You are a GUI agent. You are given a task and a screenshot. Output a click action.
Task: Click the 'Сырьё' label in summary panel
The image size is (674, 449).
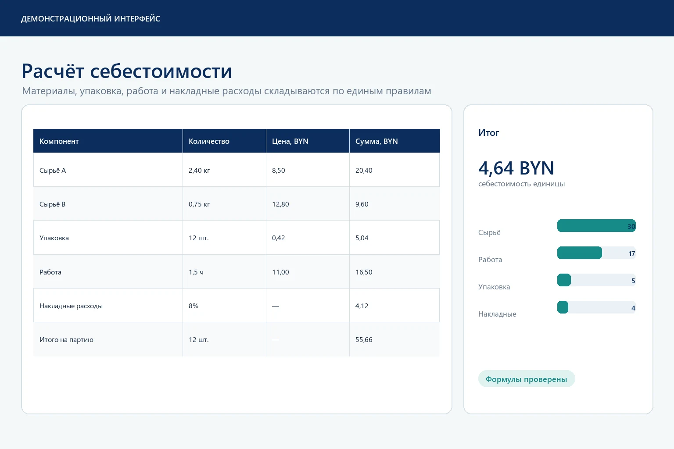489,232
